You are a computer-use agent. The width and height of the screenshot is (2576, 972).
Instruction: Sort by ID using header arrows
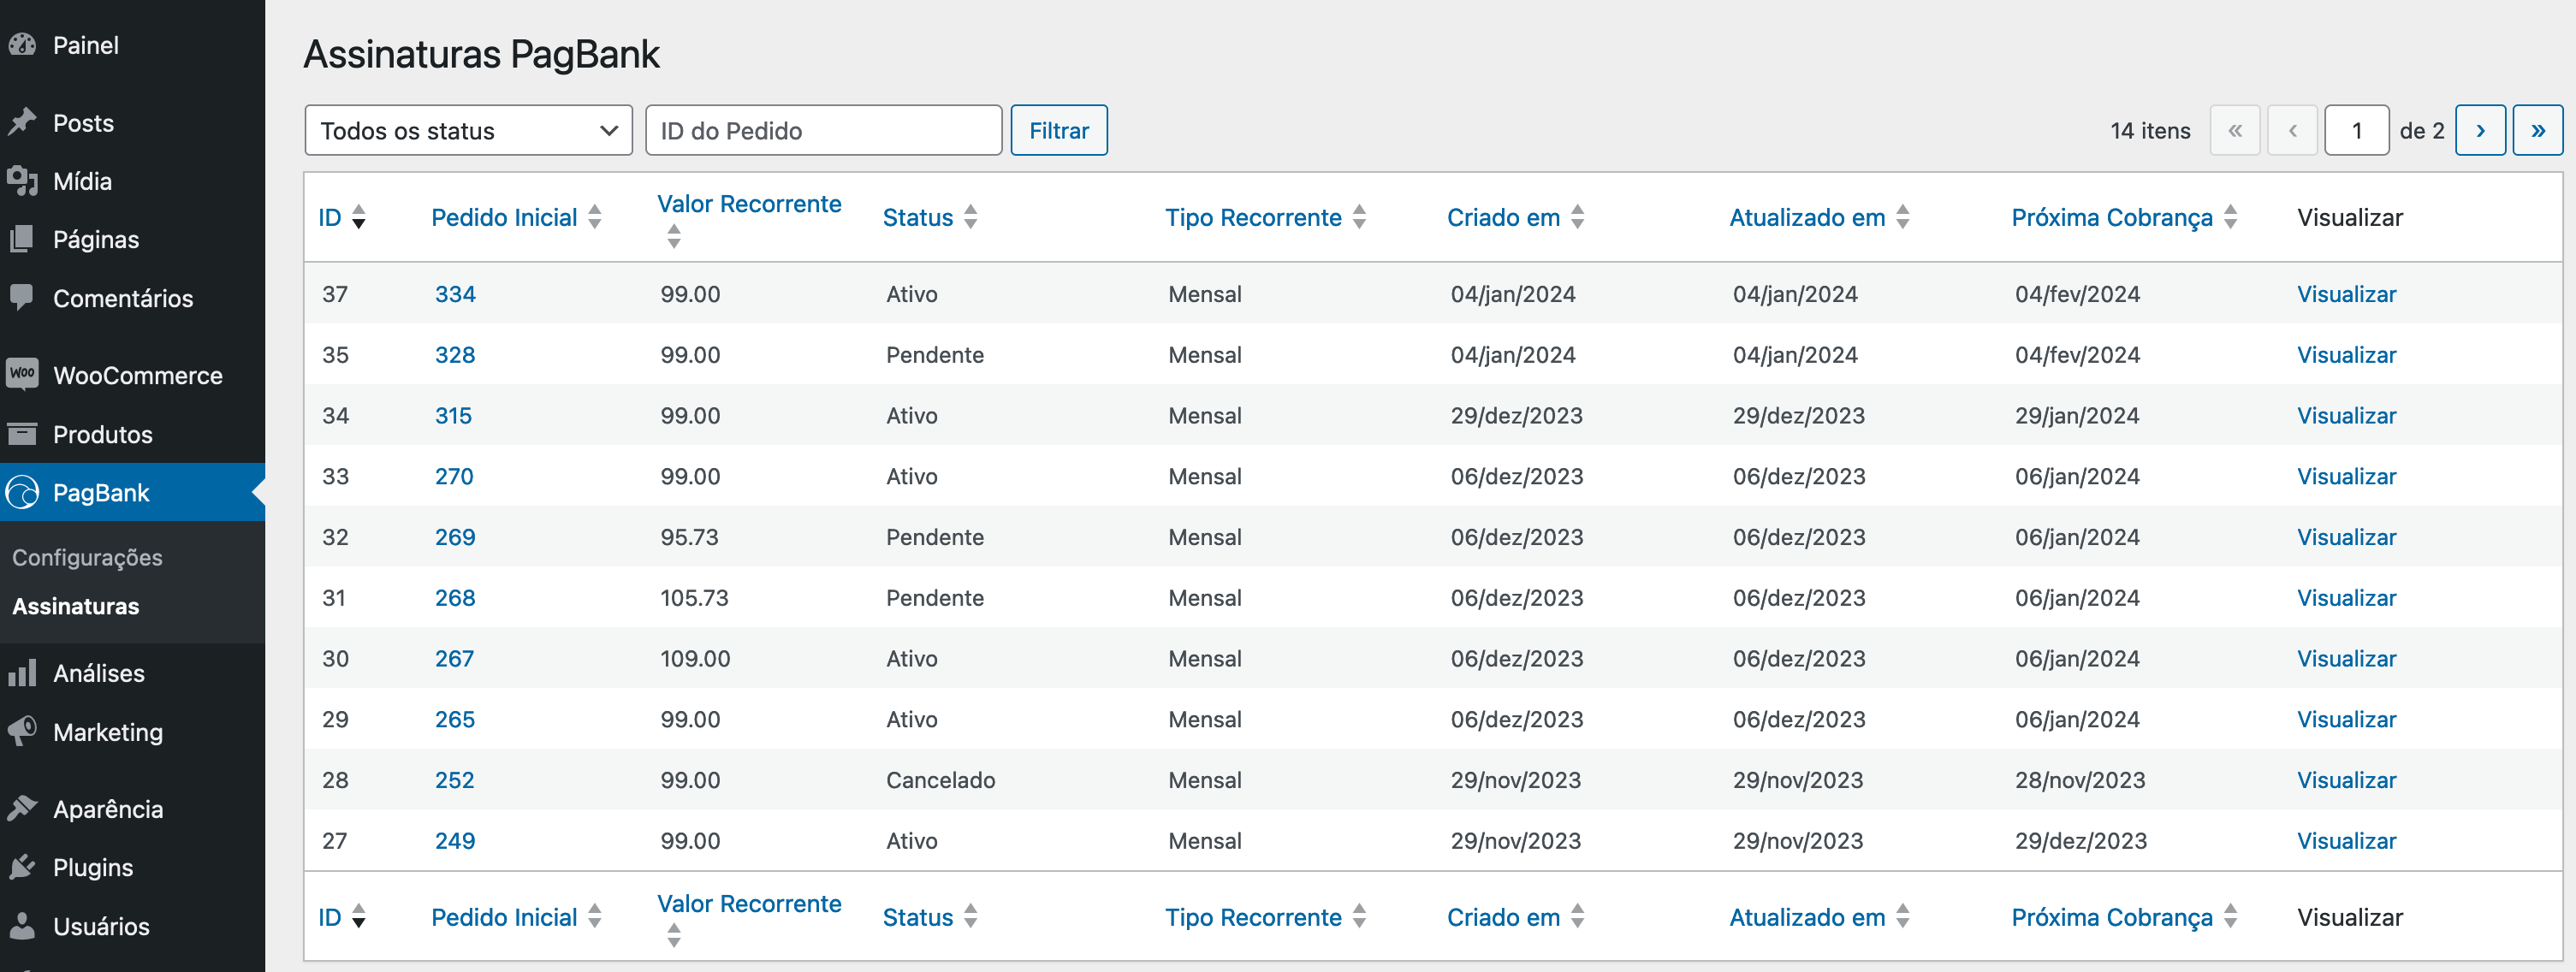click(359, 217)
